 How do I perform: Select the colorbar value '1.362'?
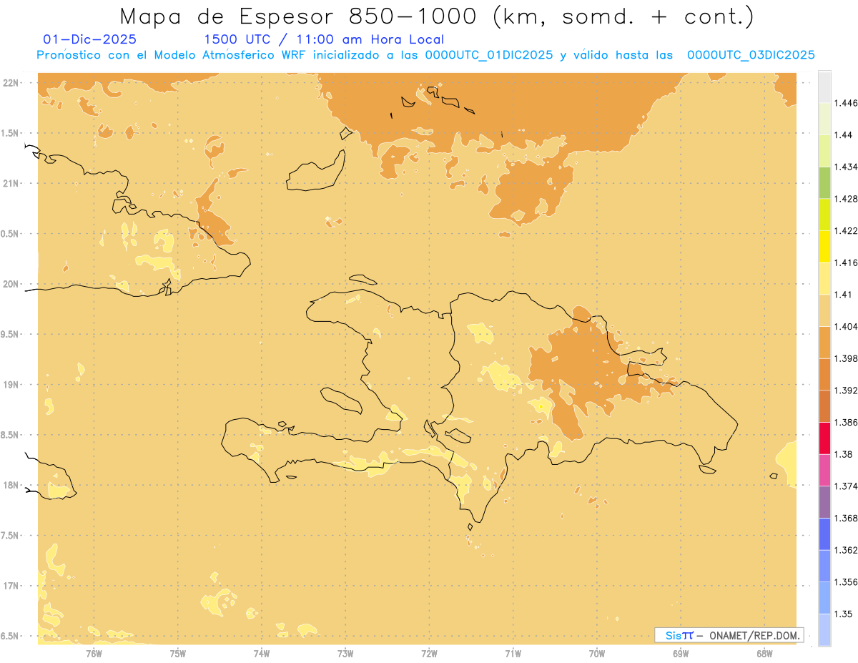pos(846,550)
